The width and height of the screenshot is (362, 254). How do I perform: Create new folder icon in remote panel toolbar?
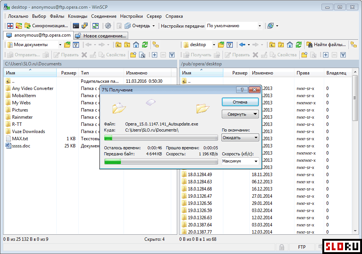pyautogui.click(x=305, y=55)
